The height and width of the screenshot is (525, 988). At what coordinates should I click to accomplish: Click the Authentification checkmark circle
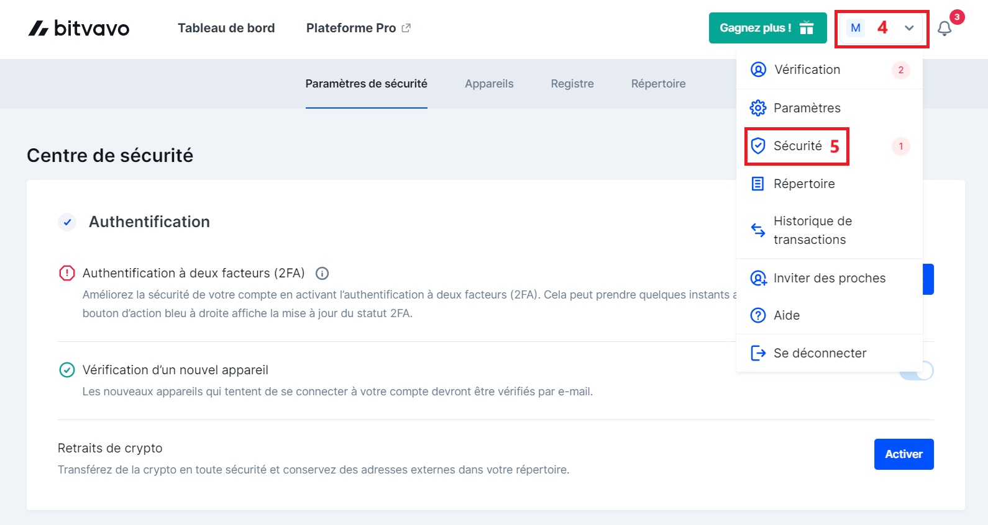tap(67, 222)
